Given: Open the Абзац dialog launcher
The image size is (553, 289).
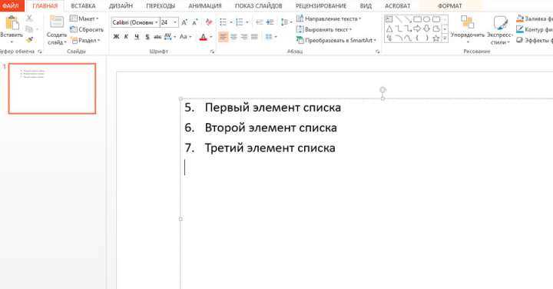Looking at the screenshot, I should pos(378,51).
